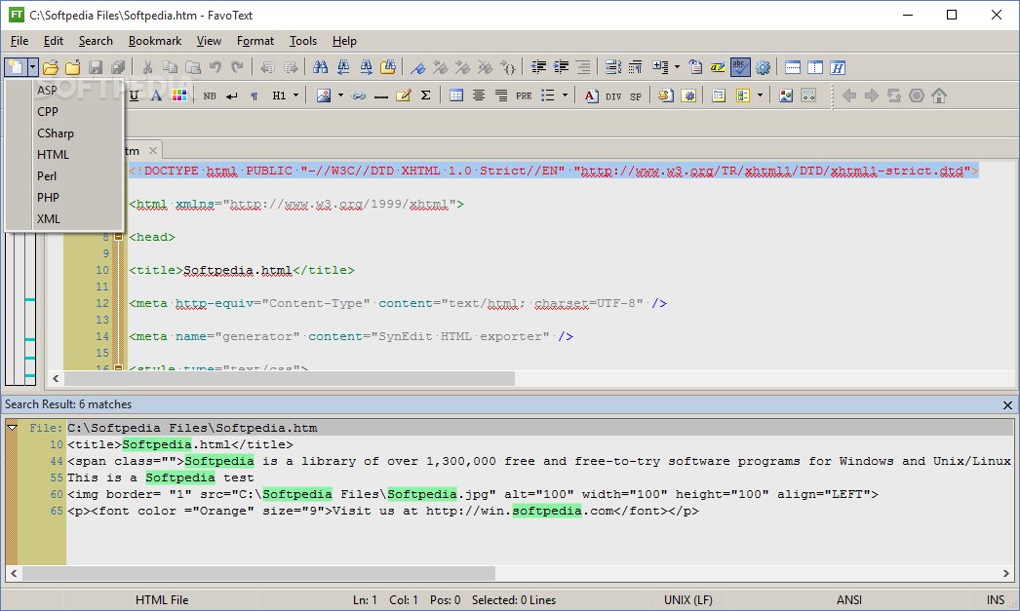Click the editor horizontal scrollbar
The width and height of the screenshot is (1020, 611).
(x=290, y=378)
